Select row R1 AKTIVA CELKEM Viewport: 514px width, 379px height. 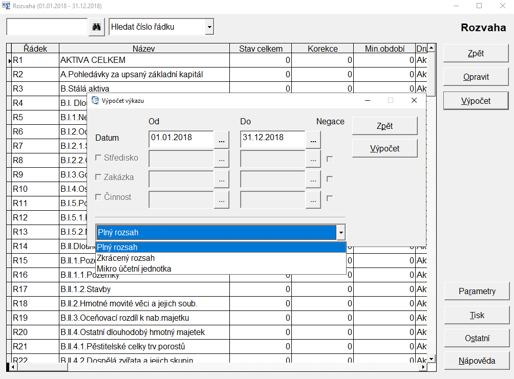[x=92, y=60]
